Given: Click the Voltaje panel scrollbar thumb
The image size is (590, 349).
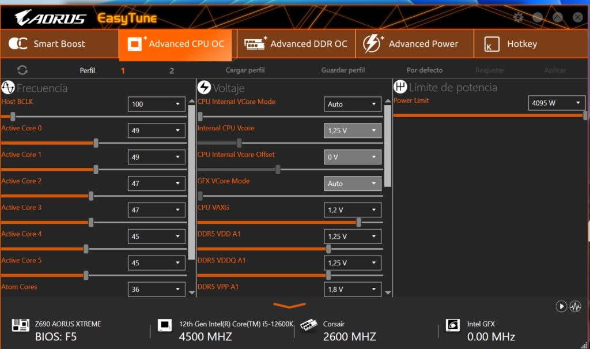Looking at the screenshot, I should [x=388, y=145].
